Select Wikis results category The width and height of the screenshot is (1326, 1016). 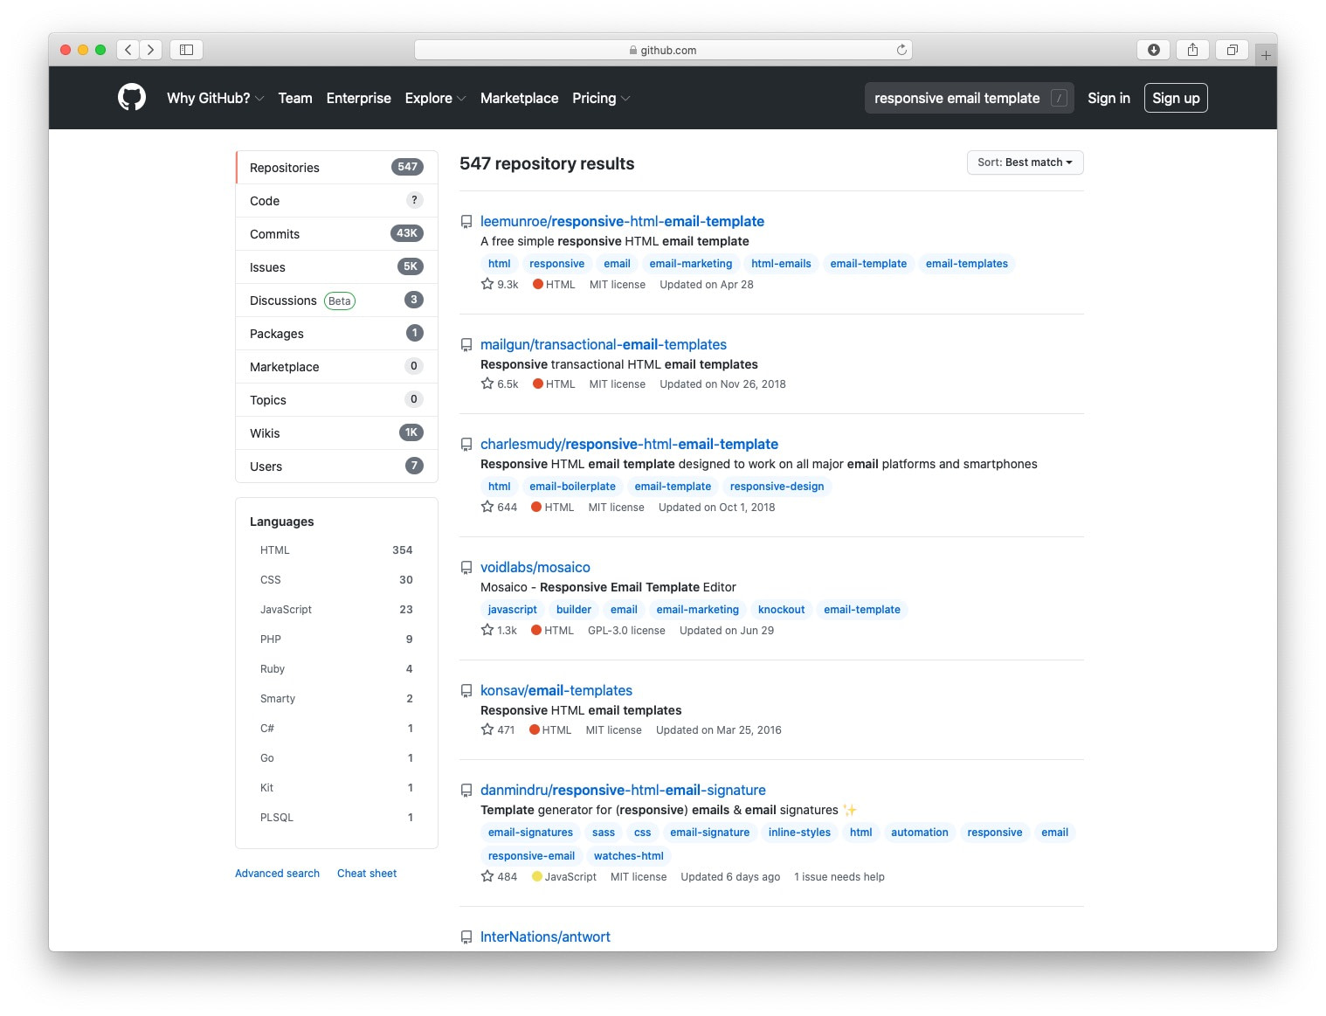(x=336, y=433)
